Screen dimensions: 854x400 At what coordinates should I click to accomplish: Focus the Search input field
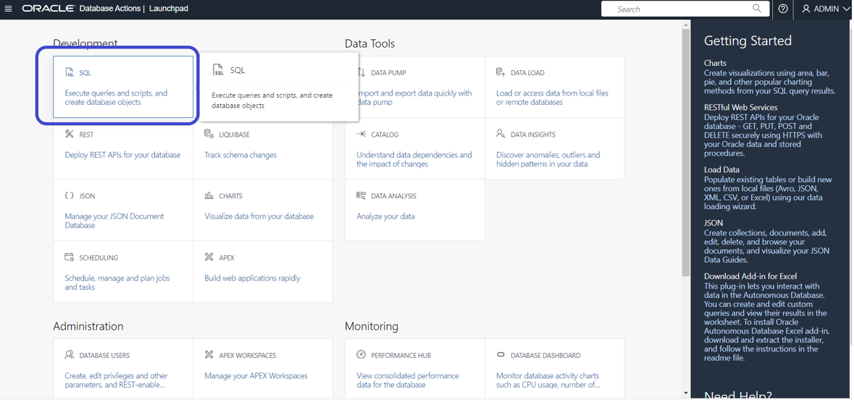685,9
